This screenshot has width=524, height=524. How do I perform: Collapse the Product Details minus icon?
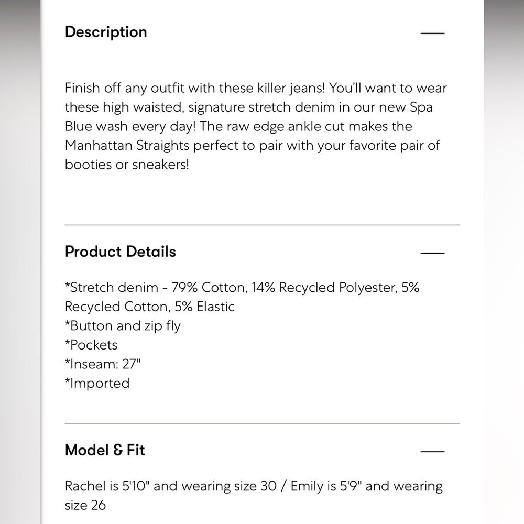[432, 253]
